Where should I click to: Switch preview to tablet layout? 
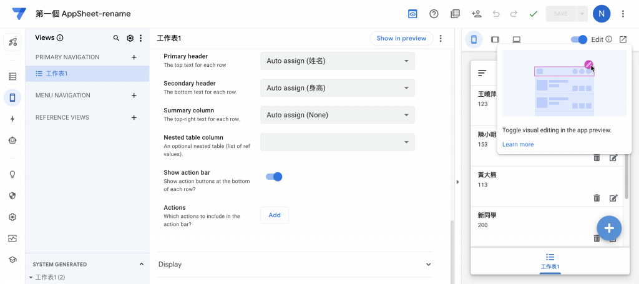pyautogui.click(x=495, y=39)
